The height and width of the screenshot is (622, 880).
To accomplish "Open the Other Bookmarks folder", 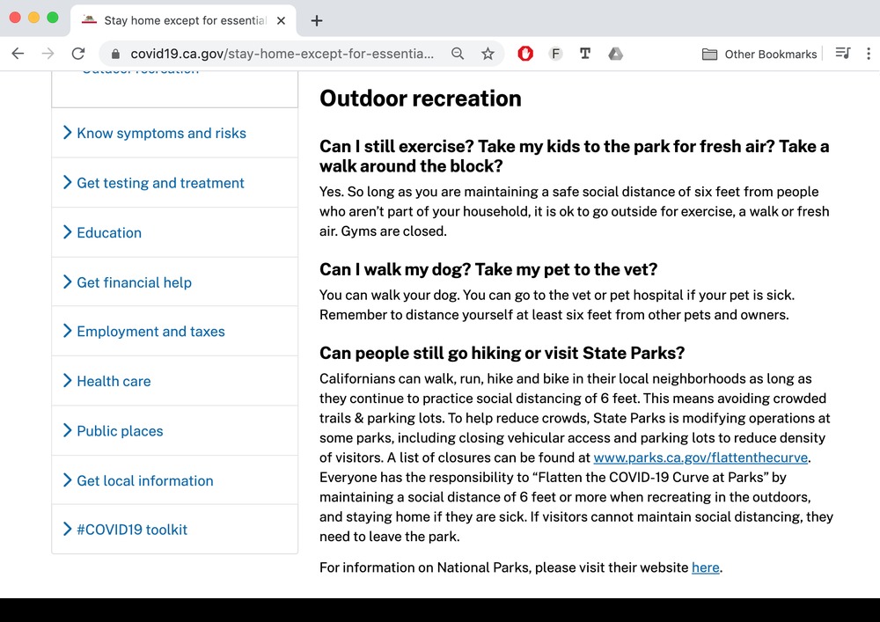I will [759, 54].
